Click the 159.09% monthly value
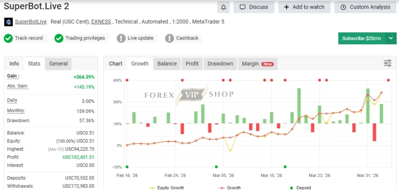 point(85,112)
